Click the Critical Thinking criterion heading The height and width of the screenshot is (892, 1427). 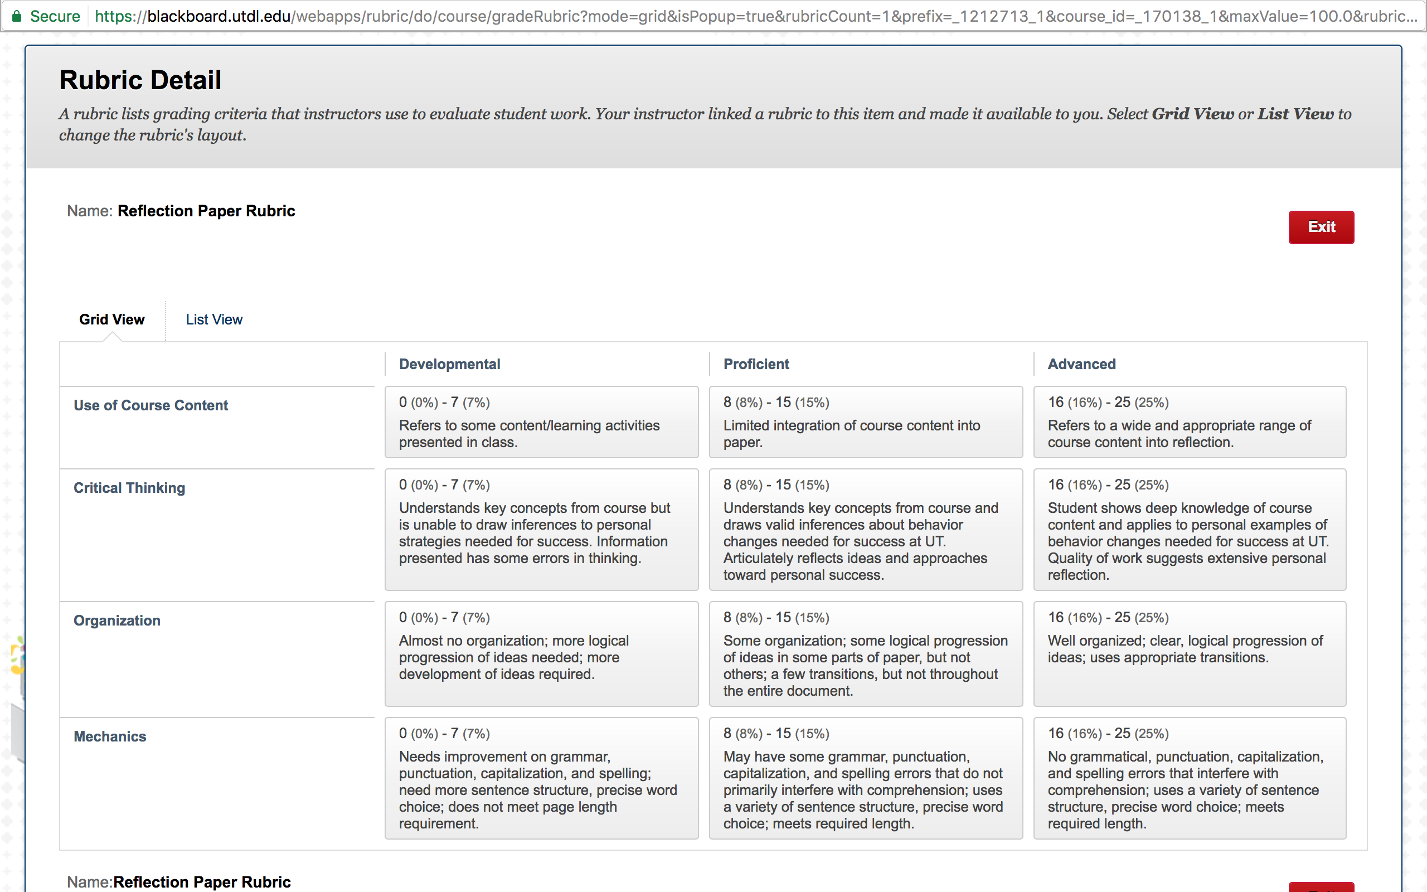click(x=129, y=488)
